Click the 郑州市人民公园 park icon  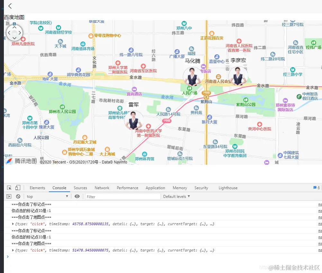[x=62, y=107]
